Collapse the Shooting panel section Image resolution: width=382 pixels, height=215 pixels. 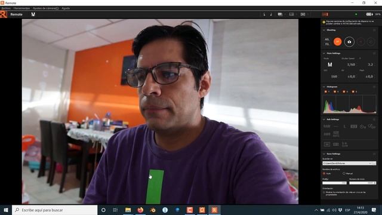324,30
